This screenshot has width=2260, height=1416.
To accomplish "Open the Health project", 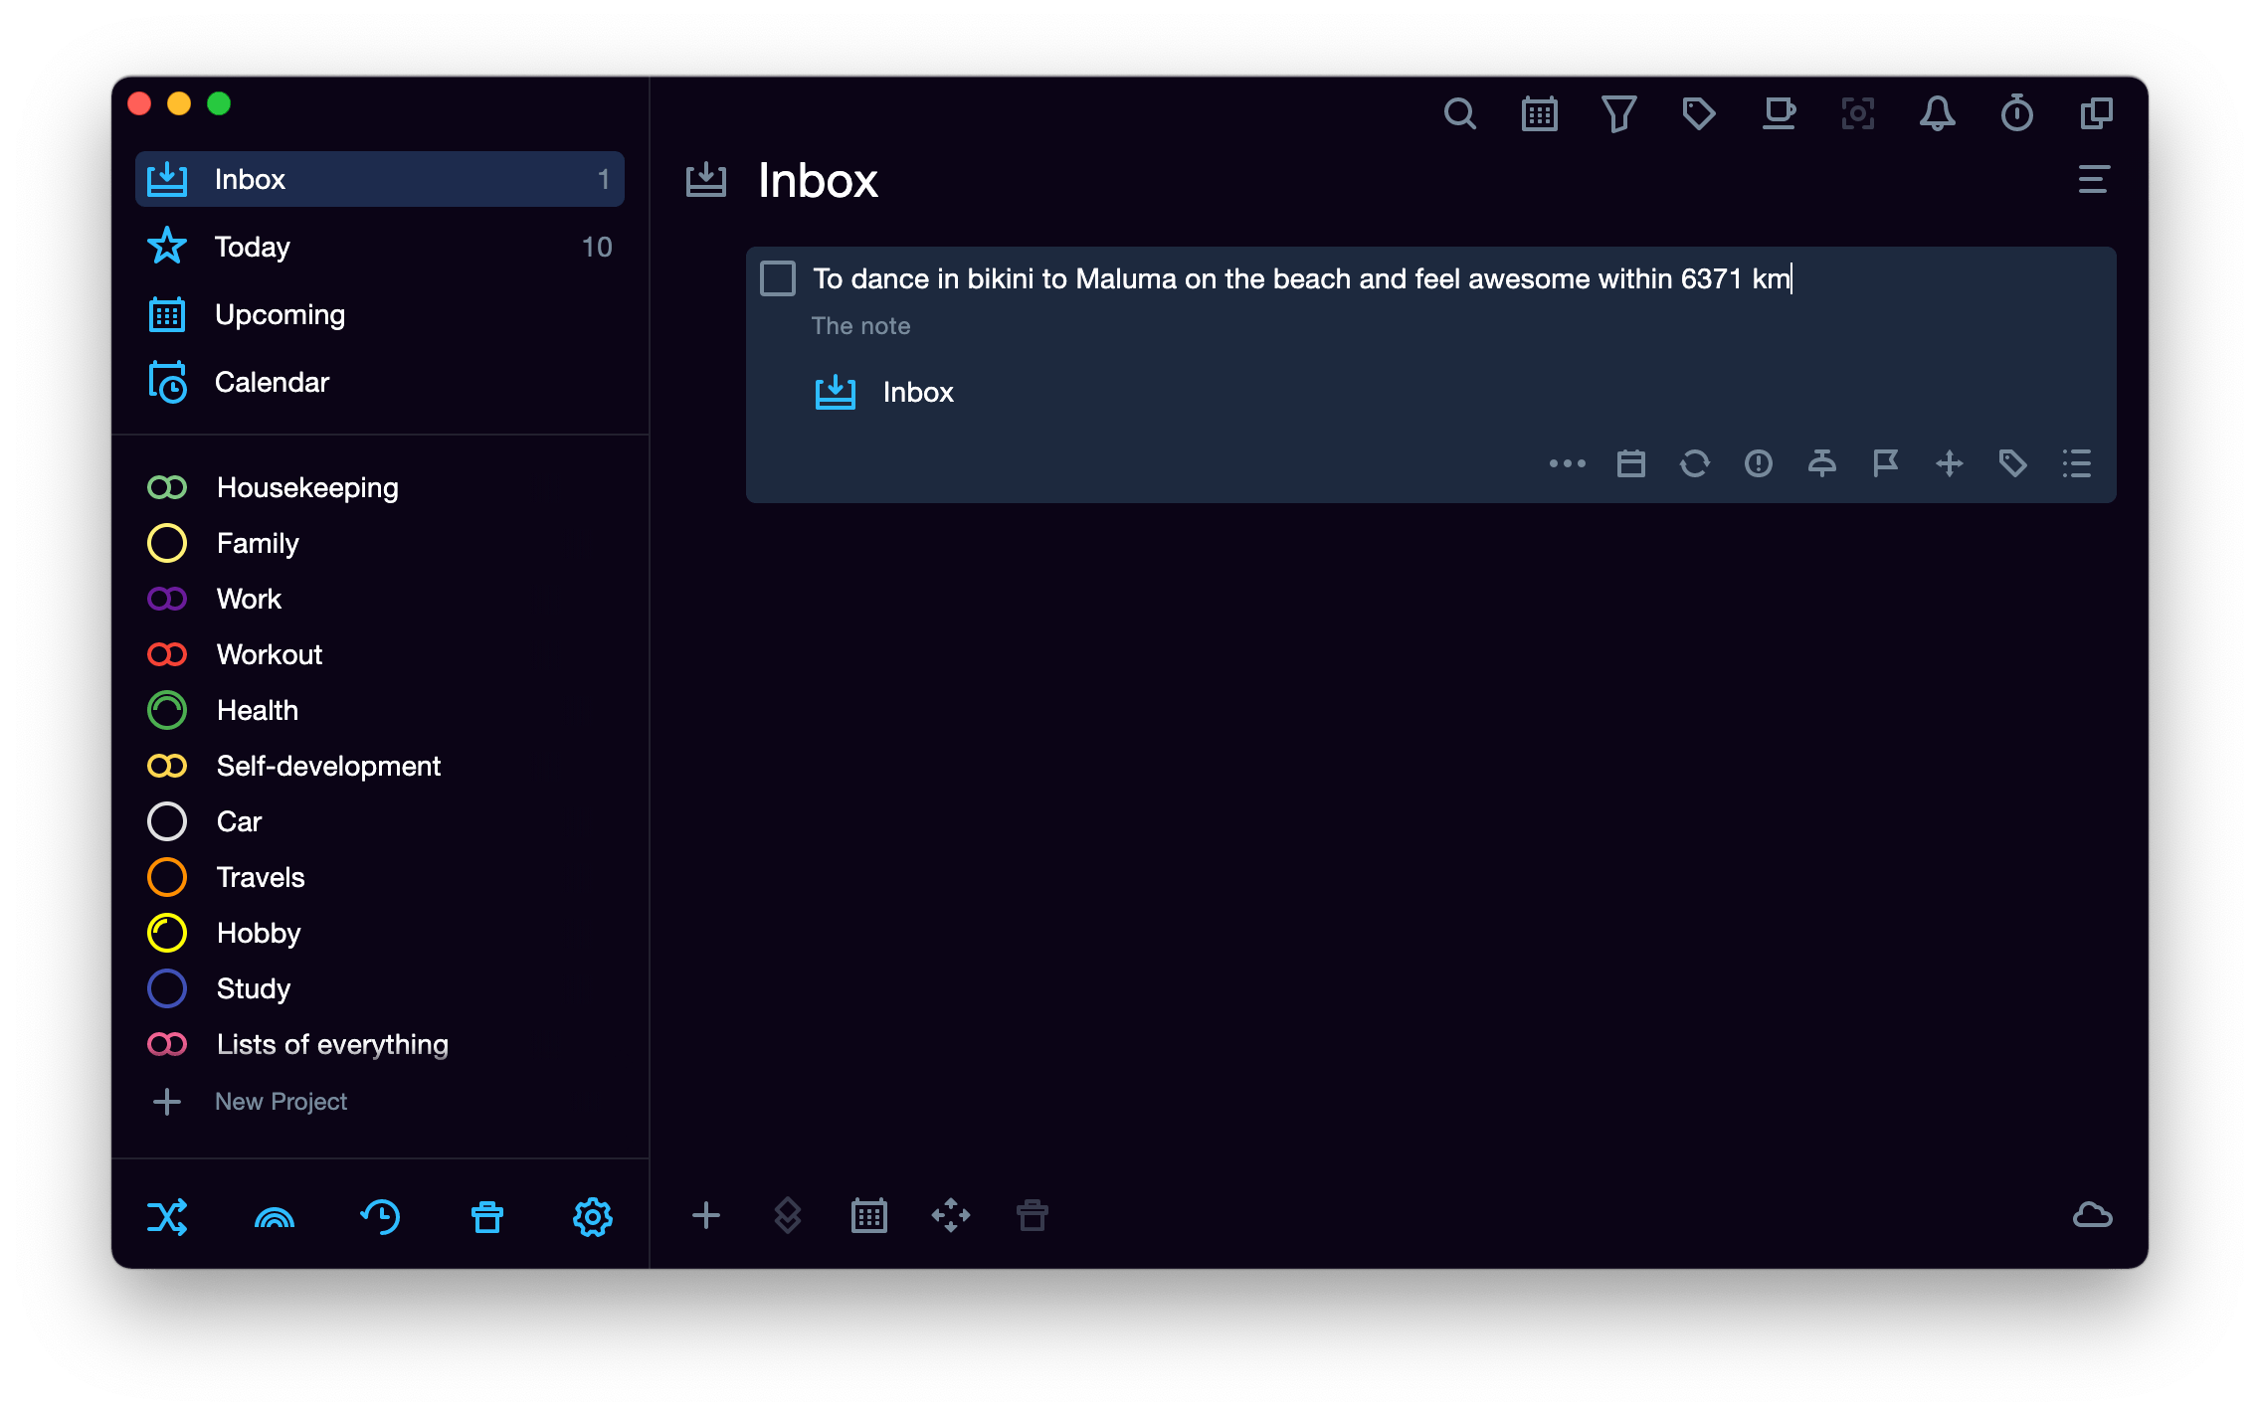I will pos(380,710).
